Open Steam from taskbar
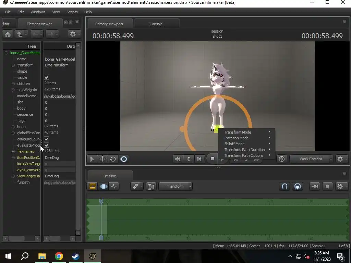Viewport: 351px width, 263px height. 76,256
